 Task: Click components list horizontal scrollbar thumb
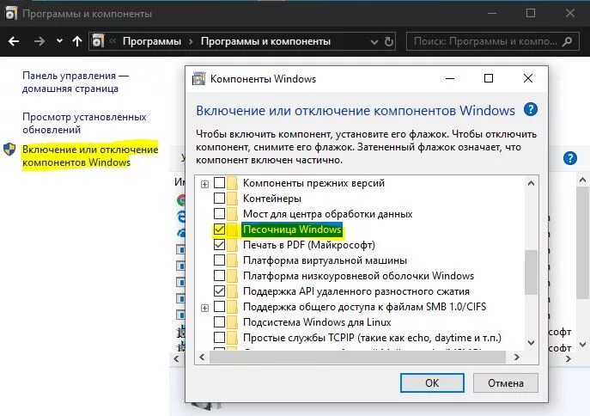pyautogui.click(x=357, y=357)
